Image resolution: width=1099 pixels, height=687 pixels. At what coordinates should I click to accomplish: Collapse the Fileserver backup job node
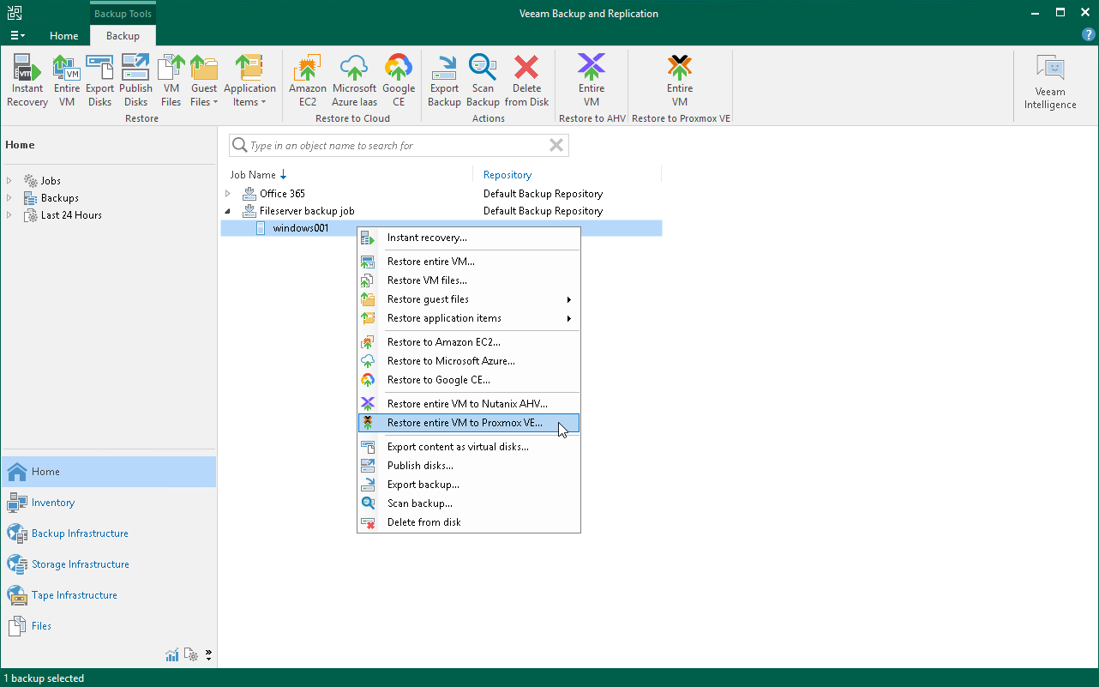click(x=228, y=210)
